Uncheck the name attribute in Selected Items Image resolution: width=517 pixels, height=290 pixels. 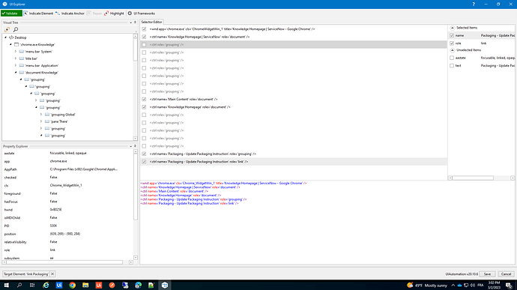tap(452, 35)
